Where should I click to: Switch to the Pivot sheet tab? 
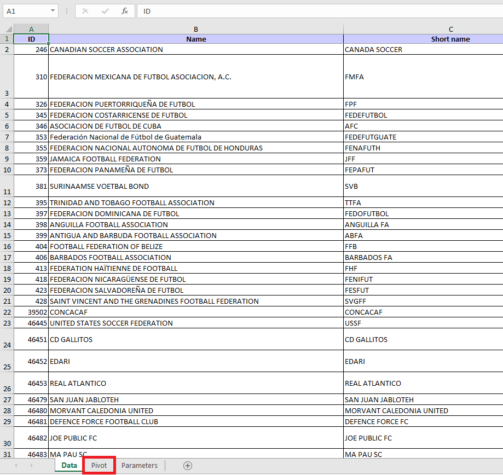pos(99,466)
